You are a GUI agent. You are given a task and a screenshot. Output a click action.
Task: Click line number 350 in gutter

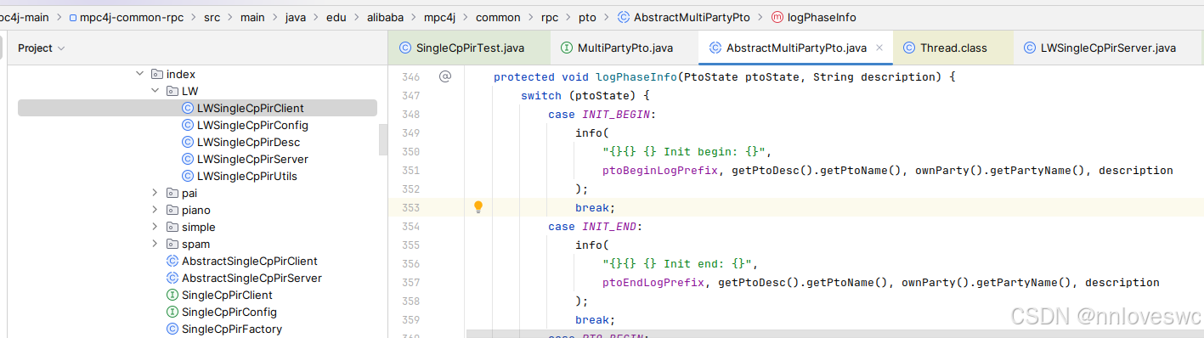(x=410, y=151)
